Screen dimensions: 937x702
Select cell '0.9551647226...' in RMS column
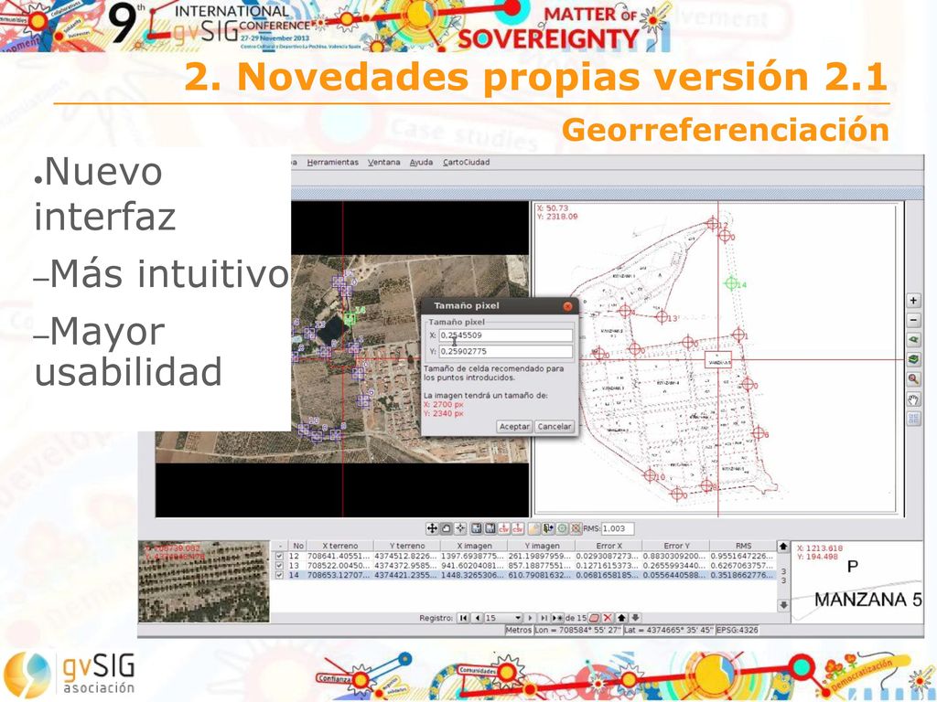click(x=742, y=556)
